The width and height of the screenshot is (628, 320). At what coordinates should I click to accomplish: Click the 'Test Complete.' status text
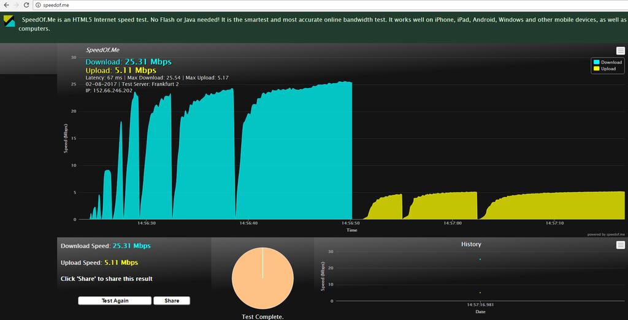tap(262, 317)
